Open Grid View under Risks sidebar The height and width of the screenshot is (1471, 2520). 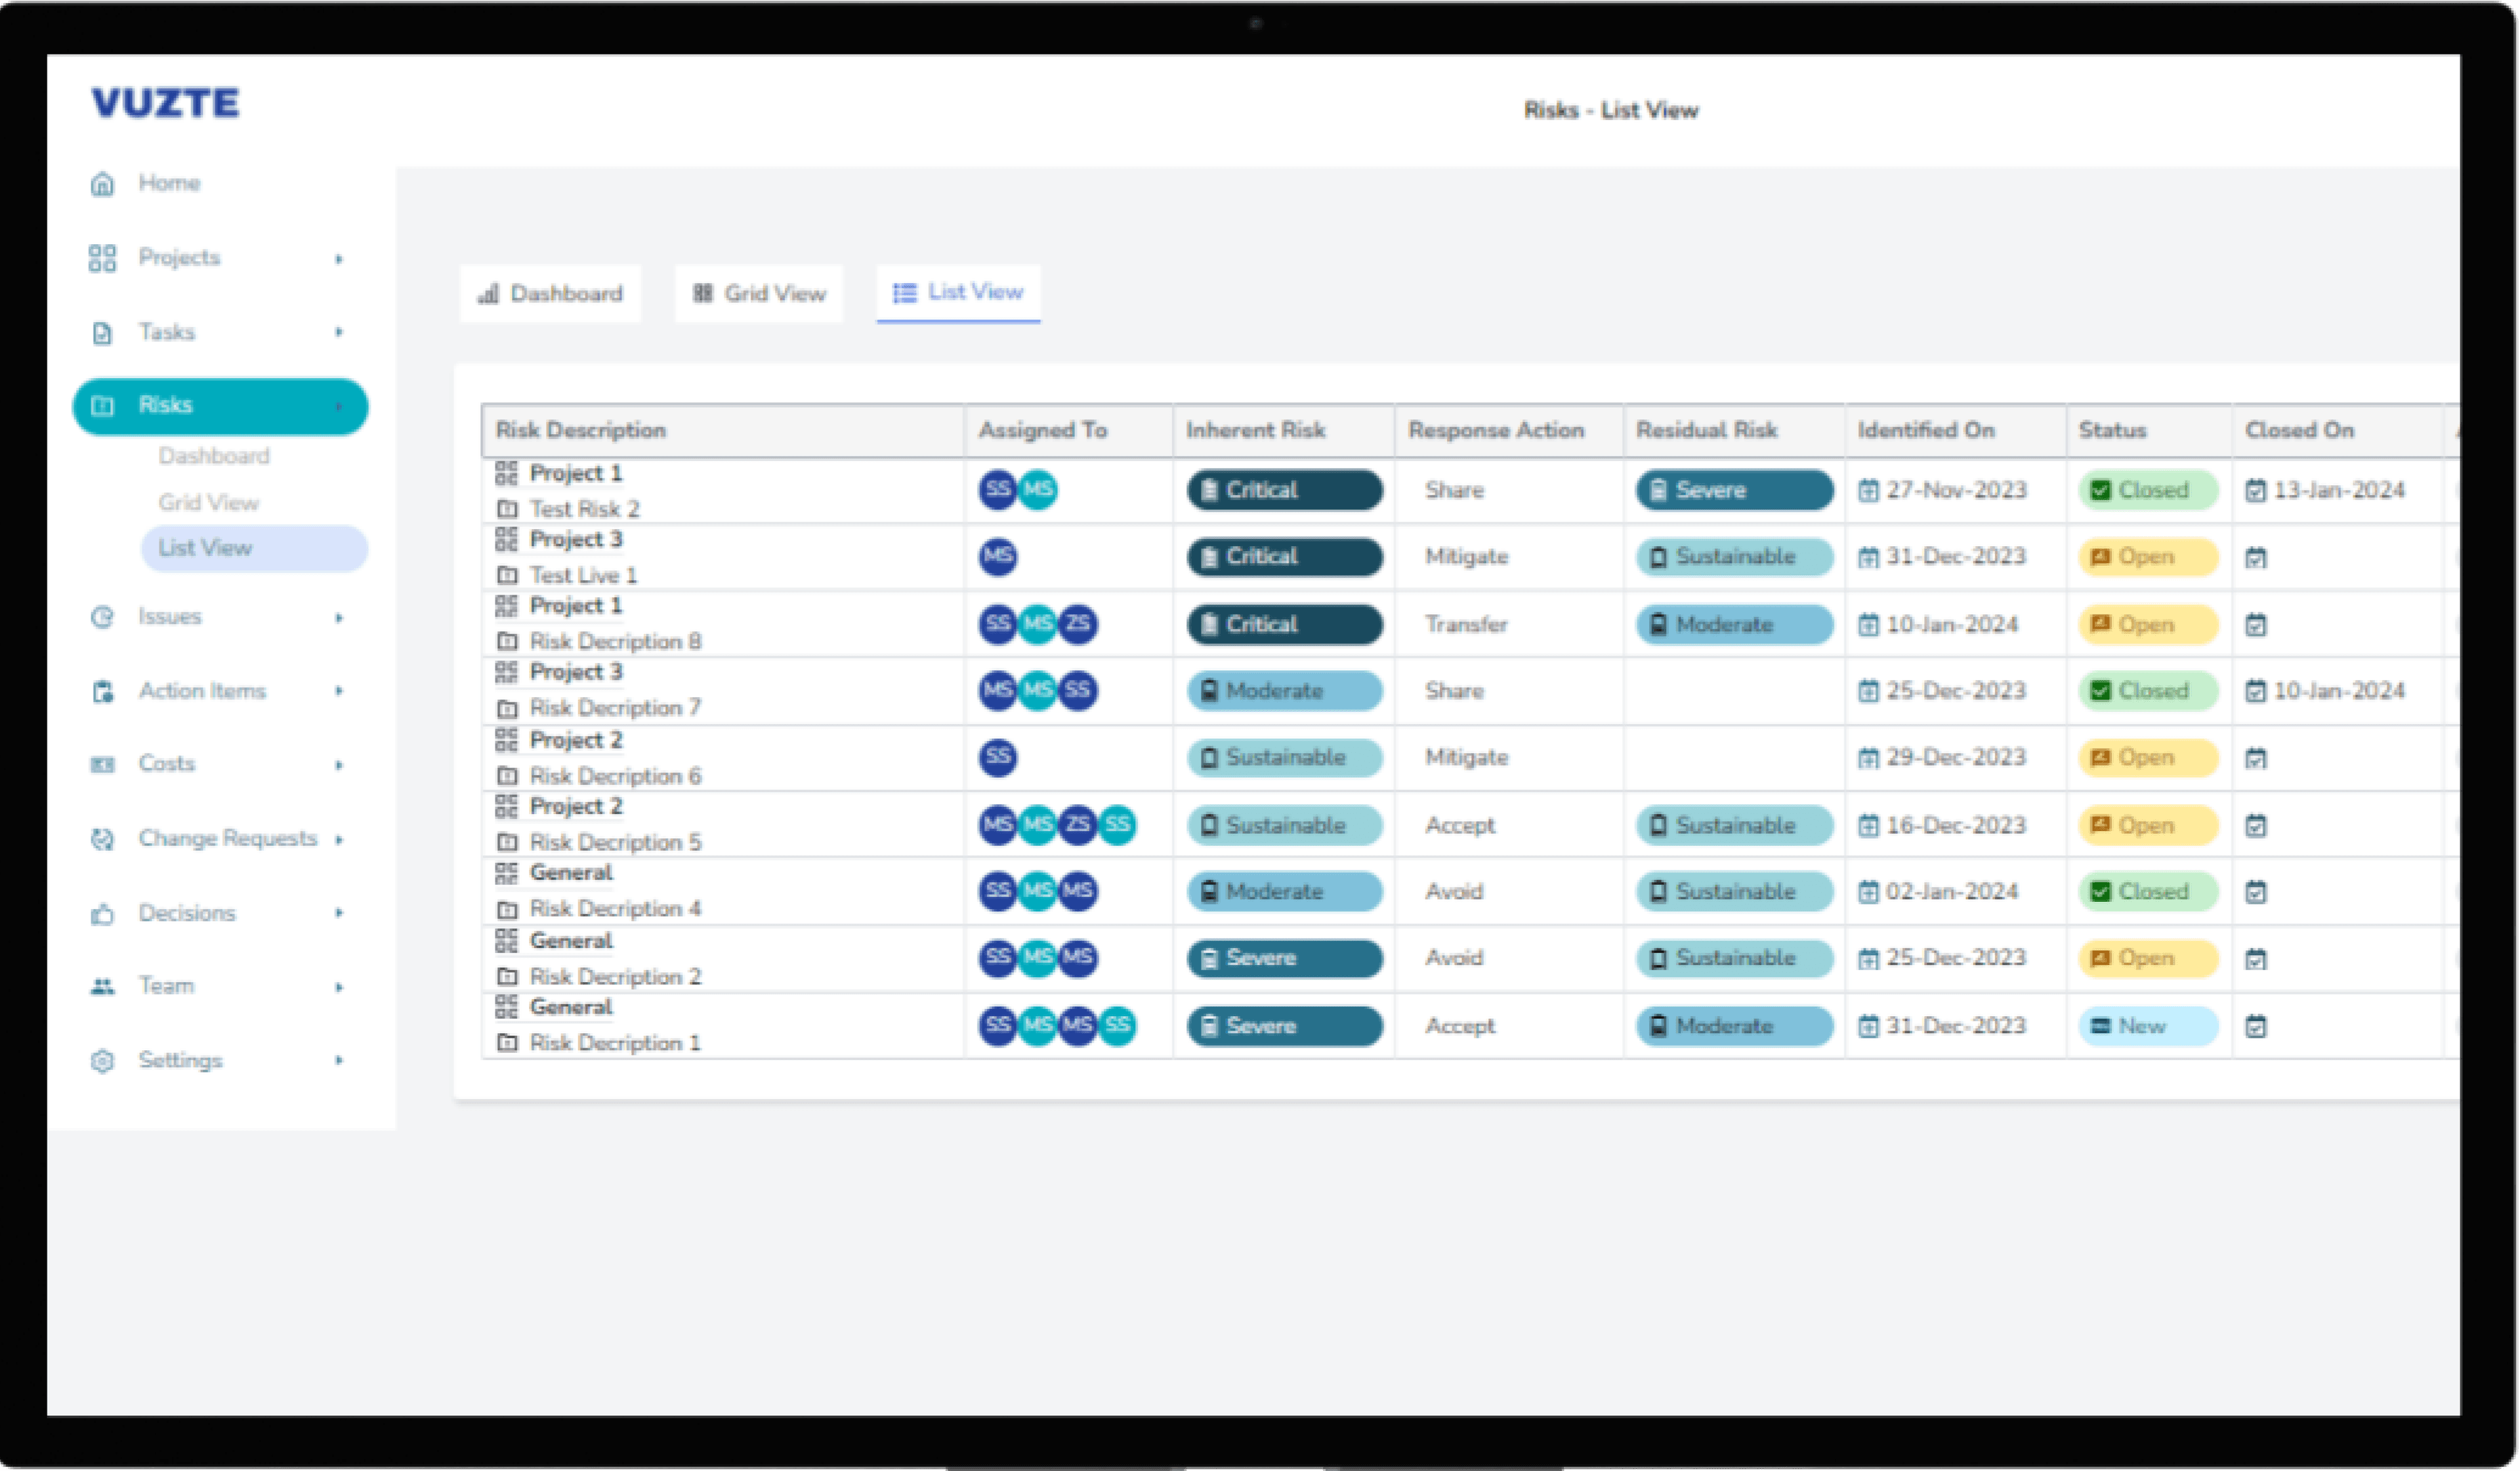tap(208, 503)
